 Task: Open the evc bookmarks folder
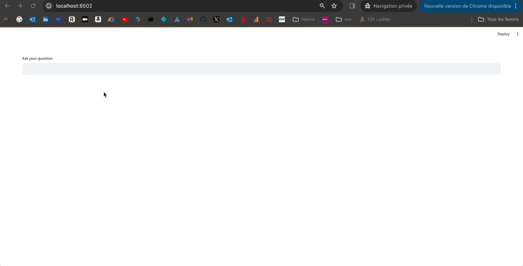click(344, 19)
